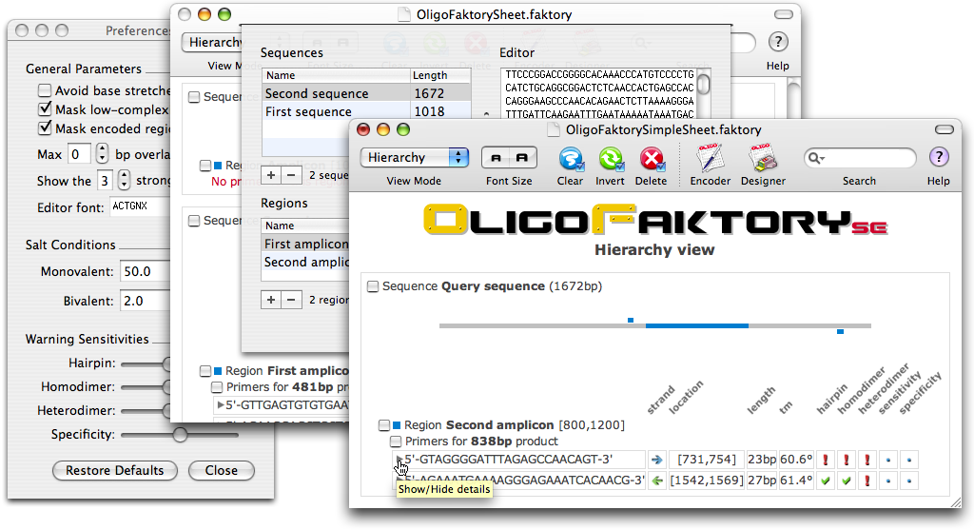Screen dimensions: 974x530
Task: Sort sequences by Length column header
Action: coord(440,75)
